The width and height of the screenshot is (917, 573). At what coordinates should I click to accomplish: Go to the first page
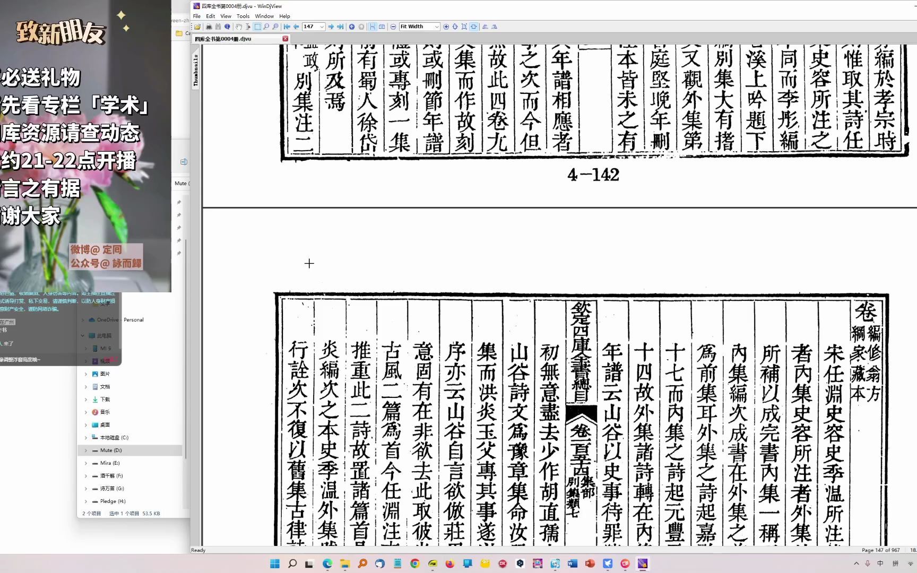coord(287,27)
